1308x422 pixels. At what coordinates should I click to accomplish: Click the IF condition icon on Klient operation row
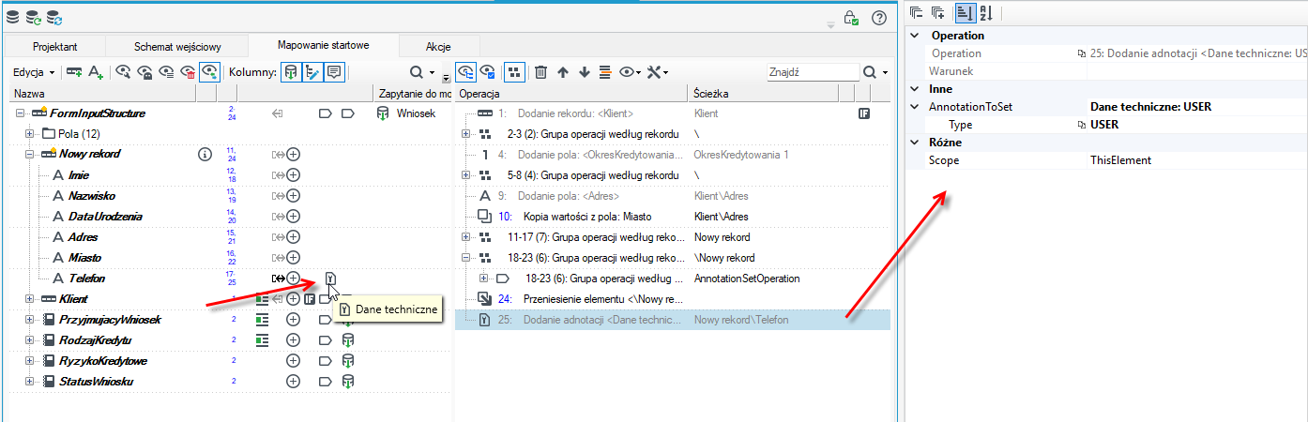tap(864, 113)
